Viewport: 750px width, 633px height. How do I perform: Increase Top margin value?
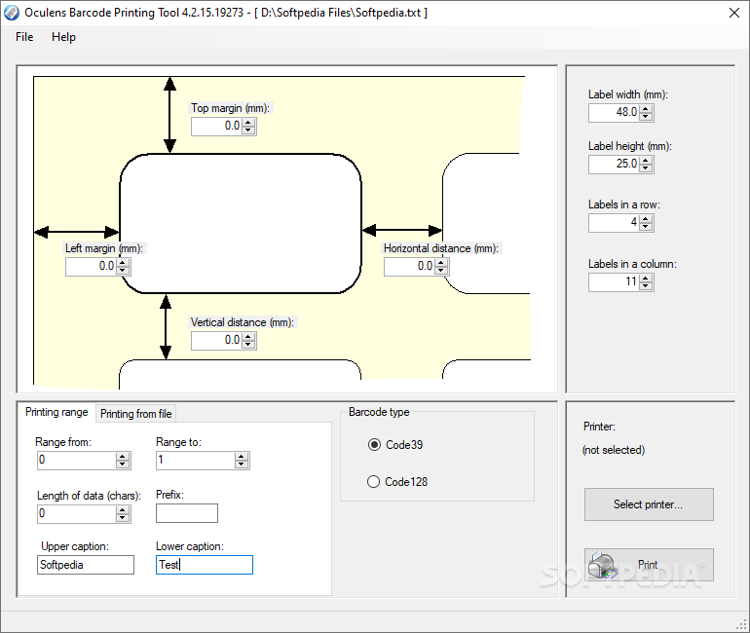[x=248, y=123]
